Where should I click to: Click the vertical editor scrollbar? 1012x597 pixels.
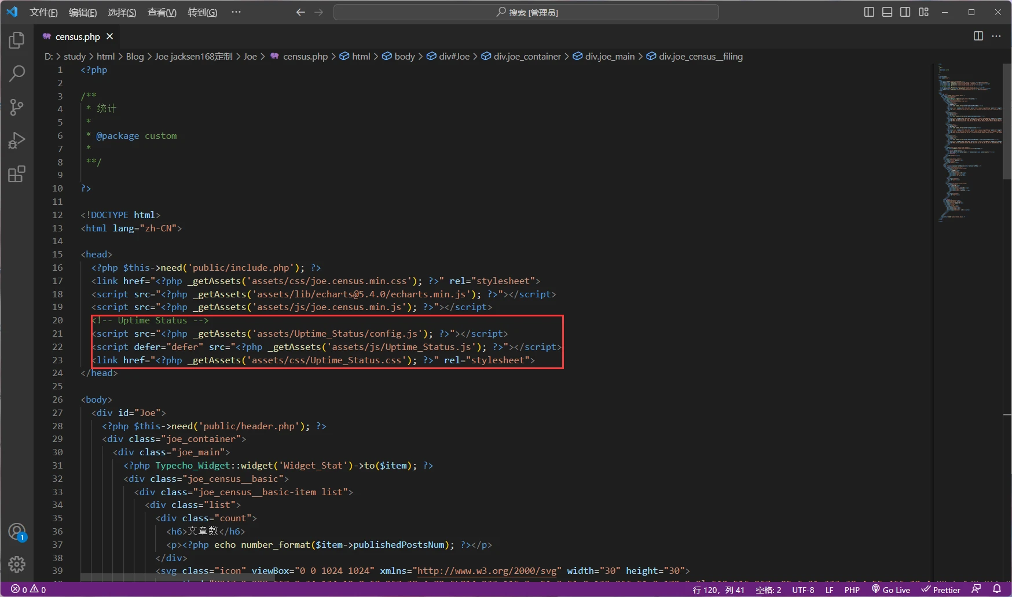(1007, 121)
